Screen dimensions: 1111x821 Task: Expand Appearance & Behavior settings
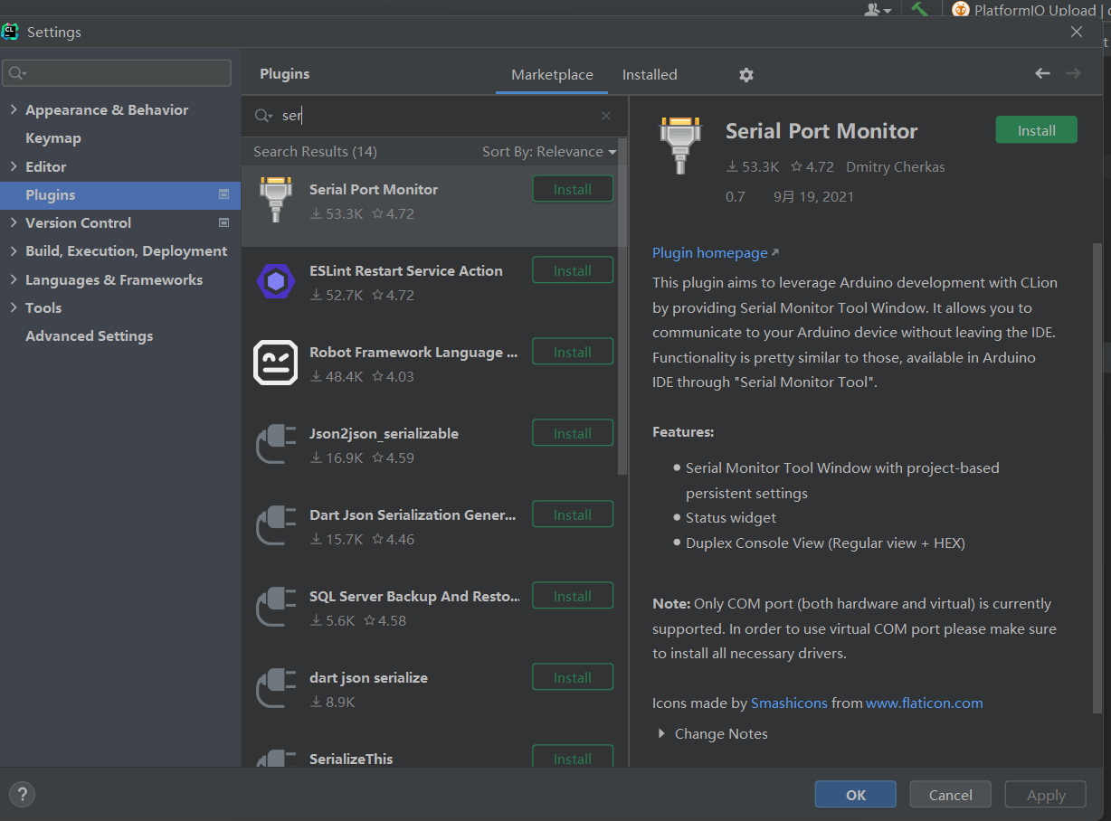point(13,109)
